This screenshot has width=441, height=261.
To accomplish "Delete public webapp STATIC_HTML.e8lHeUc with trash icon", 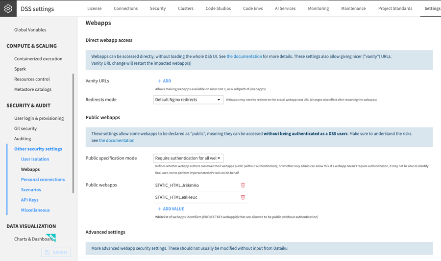I will pos(243,197).
